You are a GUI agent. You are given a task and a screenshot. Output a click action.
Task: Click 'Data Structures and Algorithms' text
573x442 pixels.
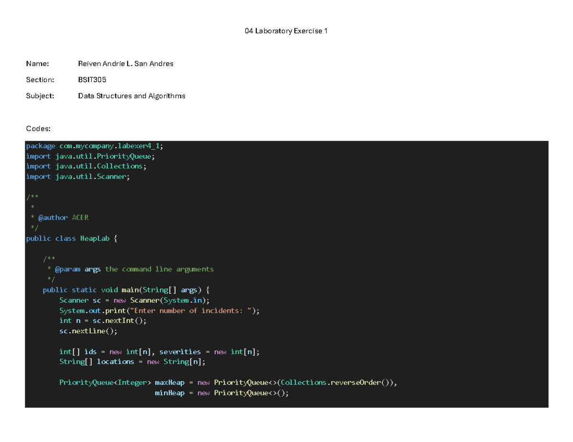point(131,96)
